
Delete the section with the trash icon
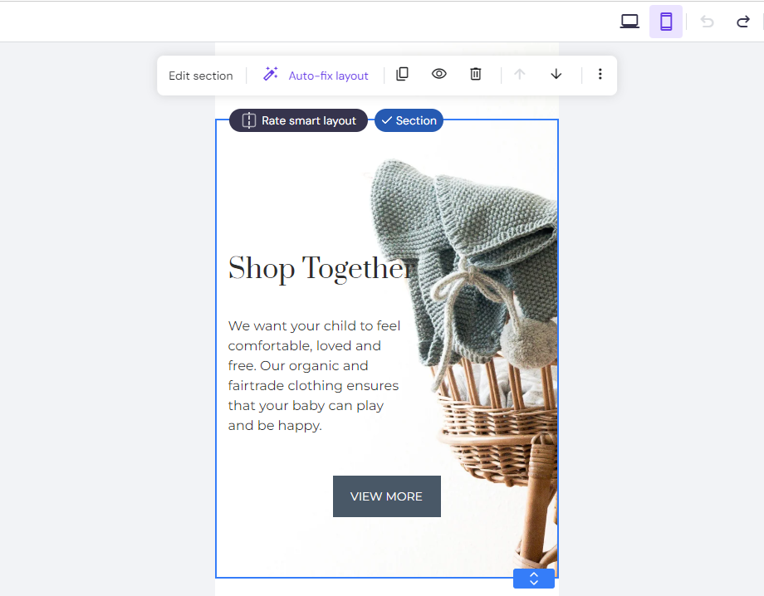pos(475,74)
